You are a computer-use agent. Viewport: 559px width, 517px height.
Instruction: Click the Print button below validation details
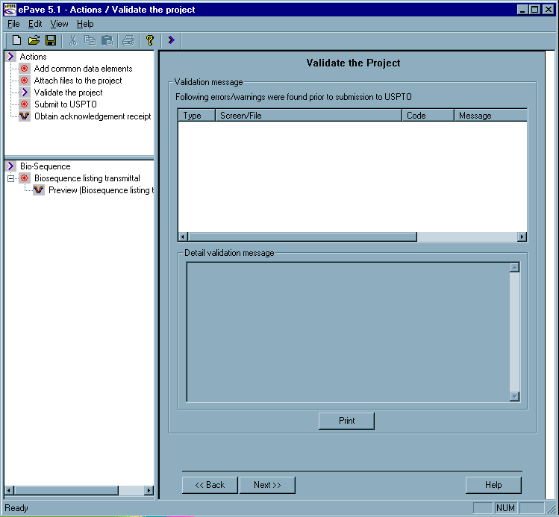pos(346,421)
